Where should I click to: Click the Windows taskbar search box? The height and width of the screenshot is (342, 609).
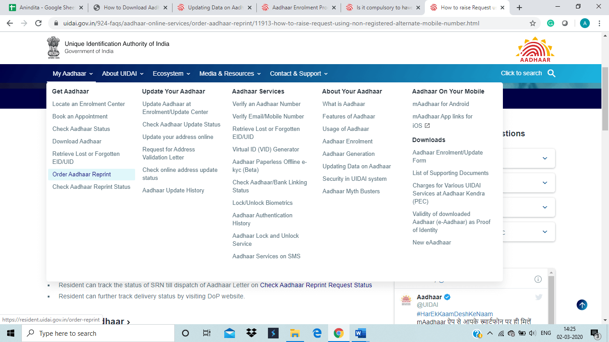coord(98,333)
